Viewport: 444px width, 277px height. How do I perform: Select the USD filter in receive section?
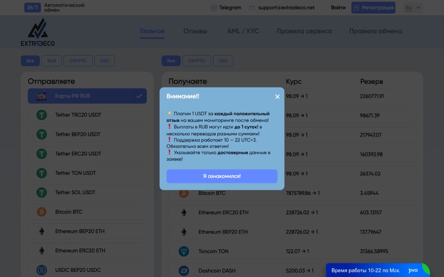point(223,61)
